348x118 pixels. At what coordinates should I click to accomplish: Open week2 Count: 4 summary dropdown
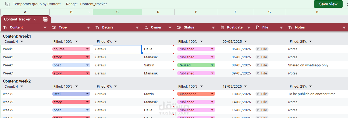click(22, 87)
